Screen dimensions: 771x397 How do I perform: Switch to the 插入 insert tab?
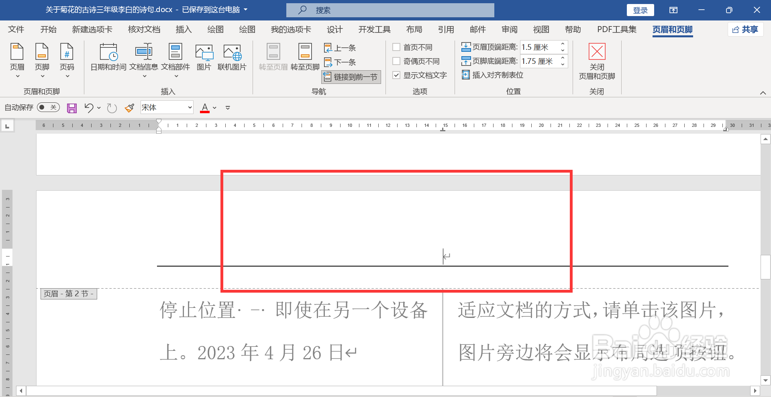(x=184, y=29)
